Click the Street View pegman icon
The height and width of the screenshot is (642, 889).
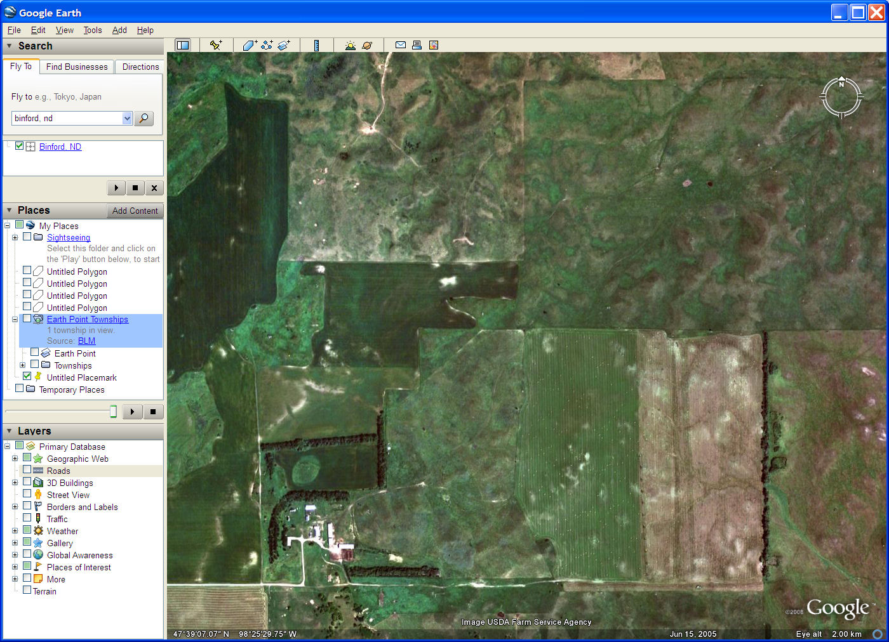[x=38, y=495]
